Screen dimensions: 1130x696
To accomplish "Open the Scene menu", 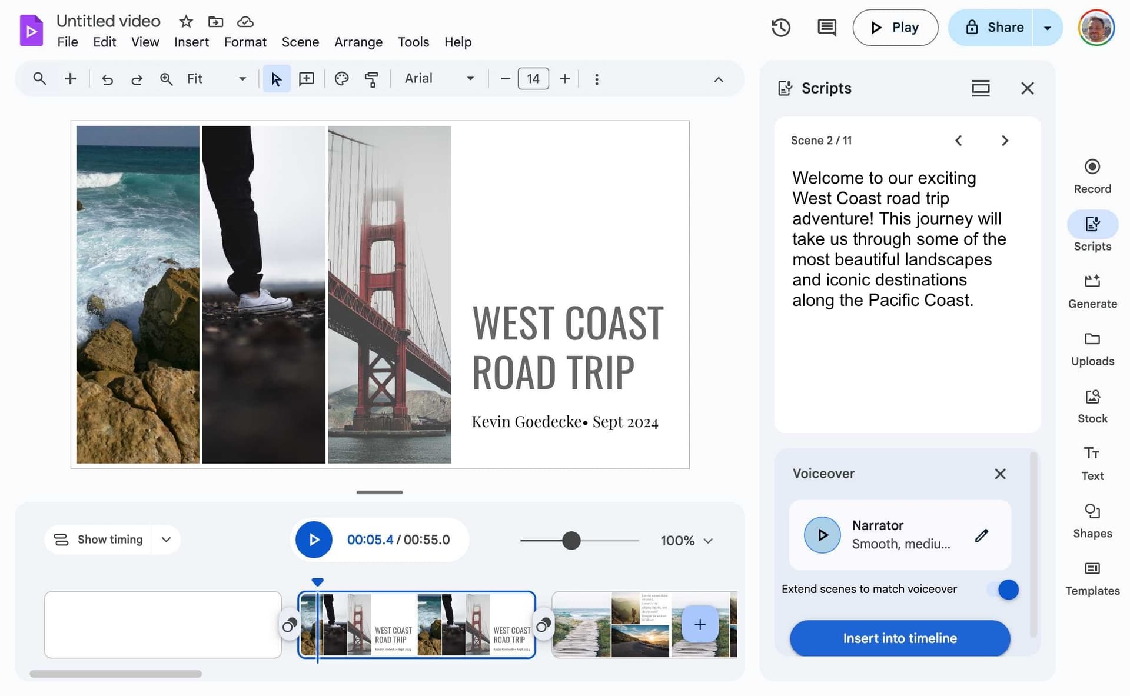I will [x=300, y=42].
